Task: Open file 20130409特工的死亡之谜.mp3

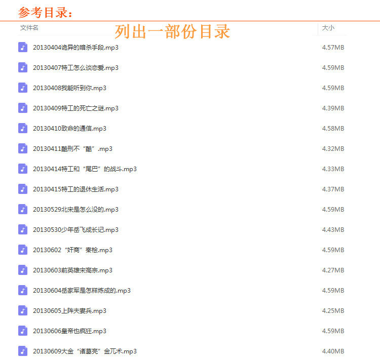Action: [75, 108]
